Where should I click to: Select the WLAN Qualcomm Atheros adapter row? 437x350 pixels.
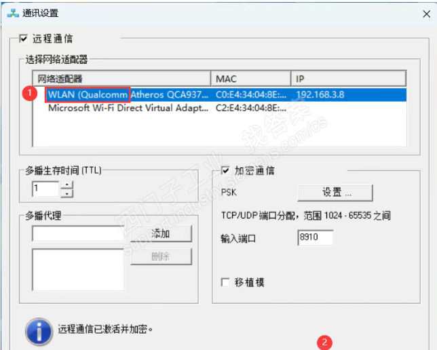tap(219, 95)
